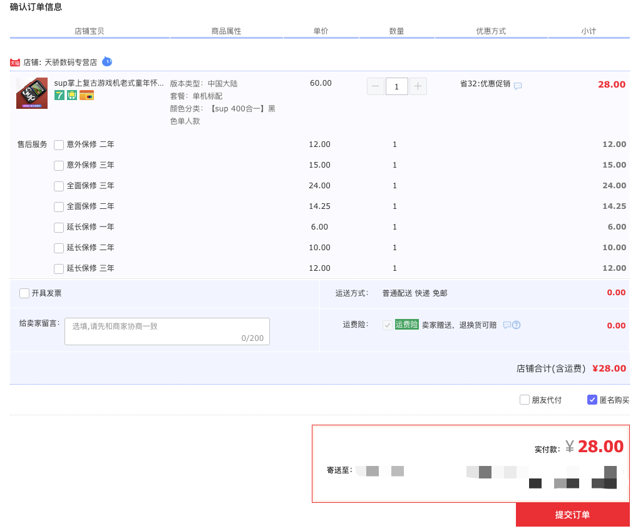Click the 卖家赠送，退换货可赔 text
This screenshot has height=531, width=633.
pos(460,325)
